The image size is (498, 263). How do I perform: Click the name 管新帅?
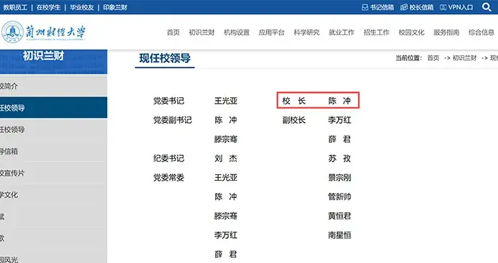(x=339, y=197)
